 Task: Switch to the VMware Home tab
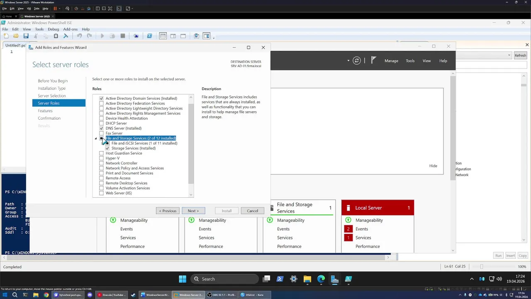(7, 16)
